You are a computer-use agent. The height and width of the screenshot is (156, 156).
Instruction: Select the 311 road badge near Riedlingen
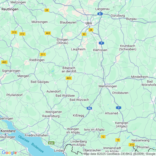[x=43, y=54]
